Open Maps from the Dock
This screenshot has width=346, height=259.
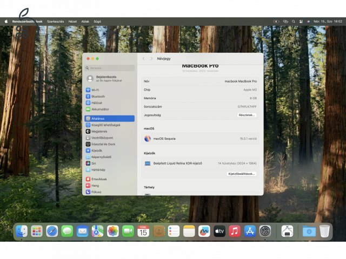pyautogui.click(x=97, y=231)
